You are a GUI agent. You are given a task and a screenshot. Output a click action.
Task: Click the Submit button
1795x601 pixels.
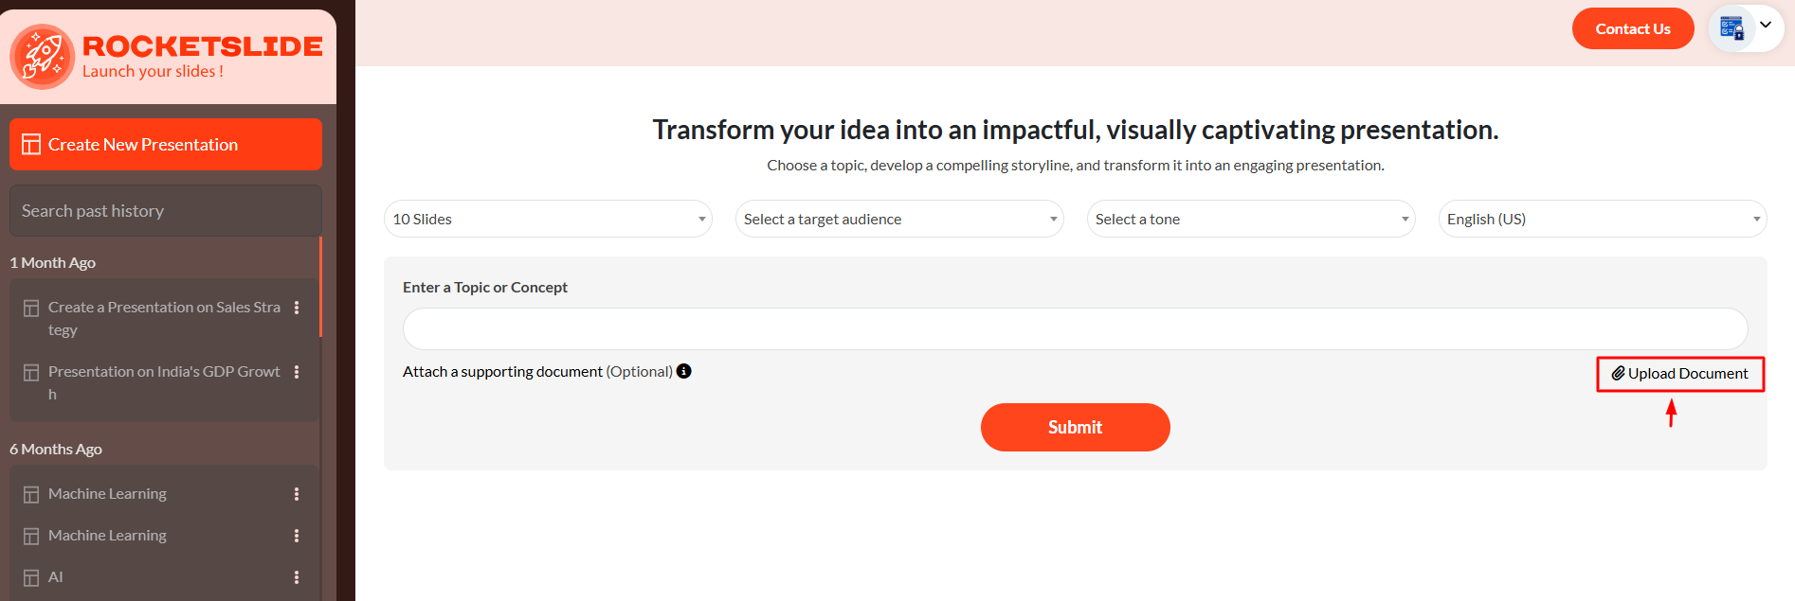[1076, 427]
